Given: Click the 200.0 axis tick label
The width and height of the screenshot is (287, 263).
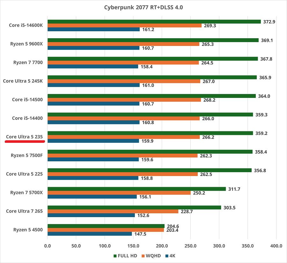Looking at the screenshot, I should pos(162,246).
